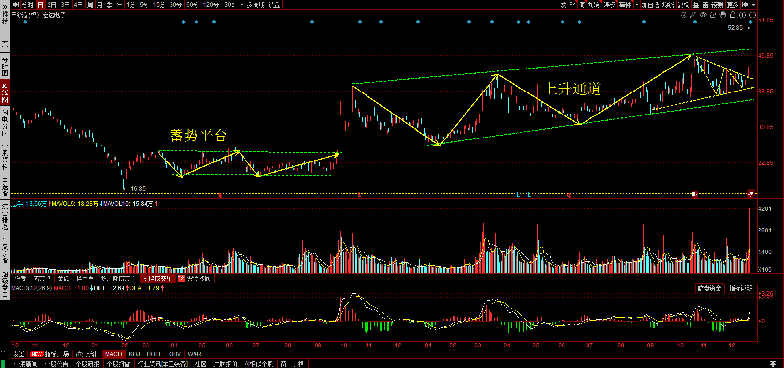Click the 发 toolbar button
The width and height of the screenshot is (784, 368).
(563, 5)
